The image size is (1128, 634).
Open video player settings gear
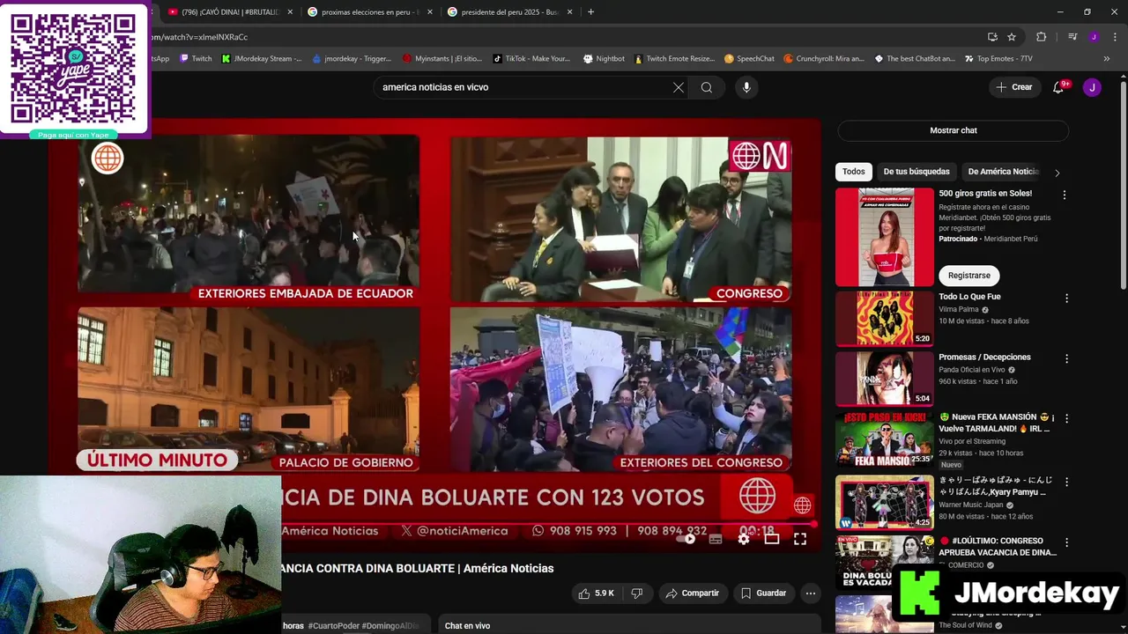point(744,539)
